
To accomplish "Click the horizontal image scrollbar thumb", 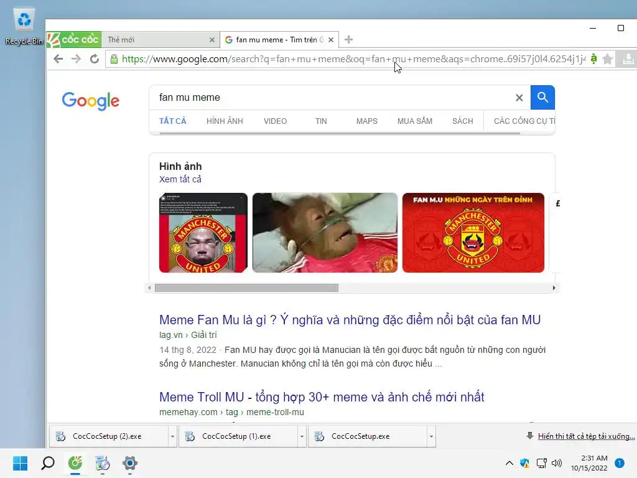I will click(x=246, y=288).
